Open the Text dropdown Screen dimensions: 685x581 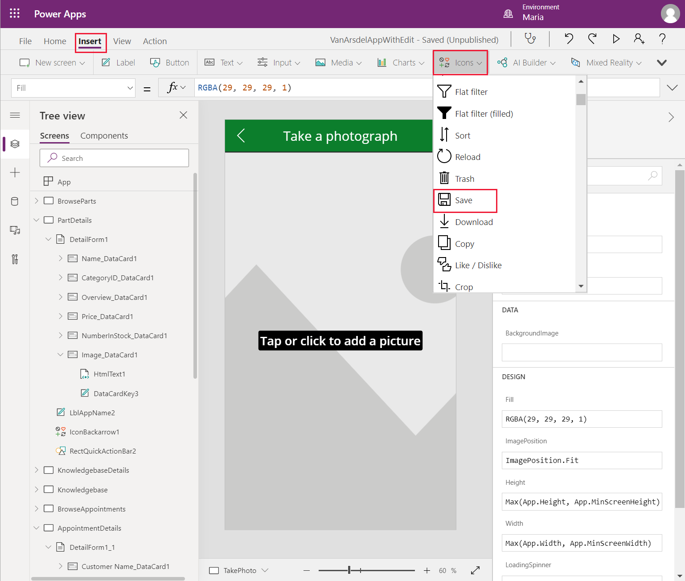coord(223,62)
